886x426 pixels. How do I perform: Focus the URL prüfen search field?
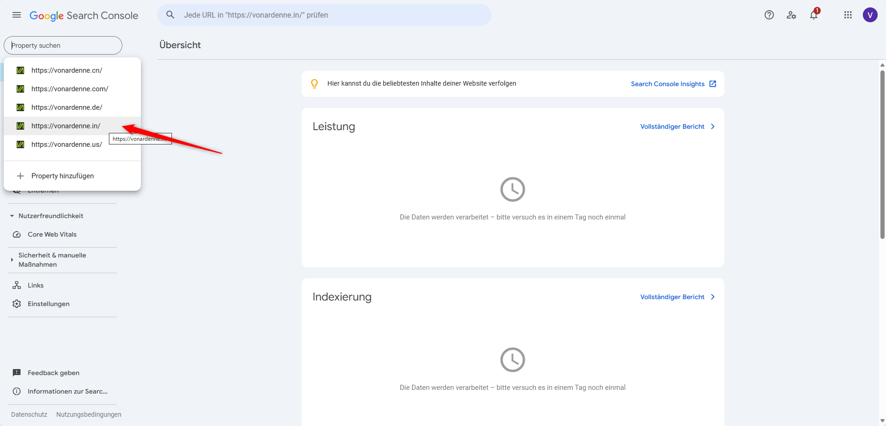324,15
